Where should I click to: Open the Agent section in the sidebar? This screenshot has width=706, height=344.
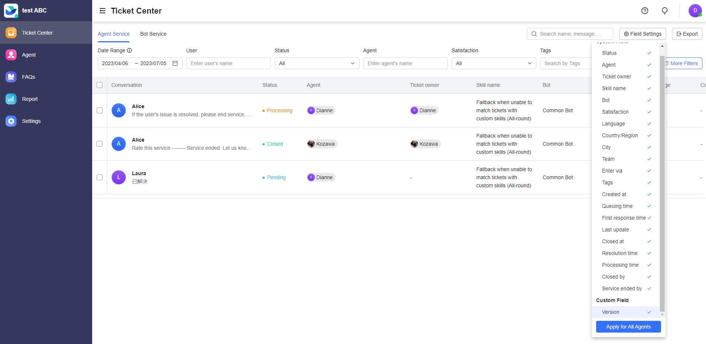click(29, 54)
